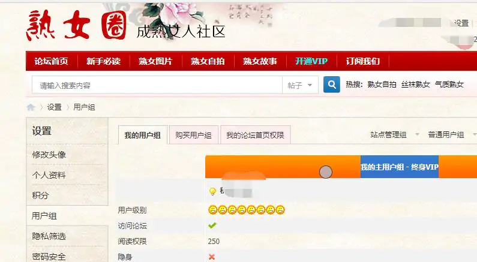Expand the 站点管理组 dropdown
Viewport: 477px width, 262px height.
[x=395, y=135]
